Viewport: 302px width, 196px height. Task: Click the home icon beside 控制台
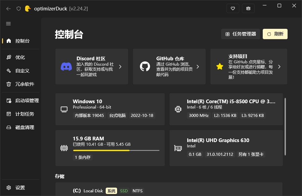[9, 41]
